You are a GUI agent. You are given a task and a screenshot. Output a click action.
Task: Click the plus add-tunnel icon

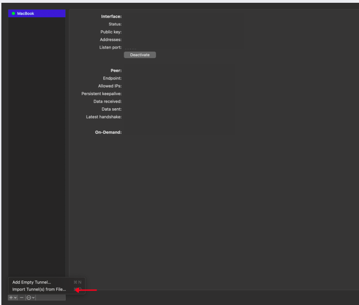tap(11, 298)
